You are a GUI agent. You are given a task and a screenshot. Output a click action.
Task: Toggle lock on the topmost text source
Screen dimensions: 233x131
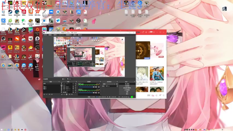pyautogui.click(x=75, y=84)
